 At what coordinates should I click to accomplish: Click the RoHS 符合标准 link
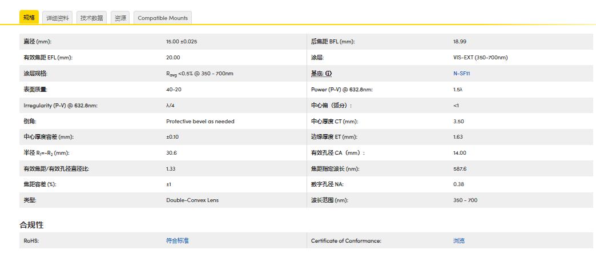[178, 241]
